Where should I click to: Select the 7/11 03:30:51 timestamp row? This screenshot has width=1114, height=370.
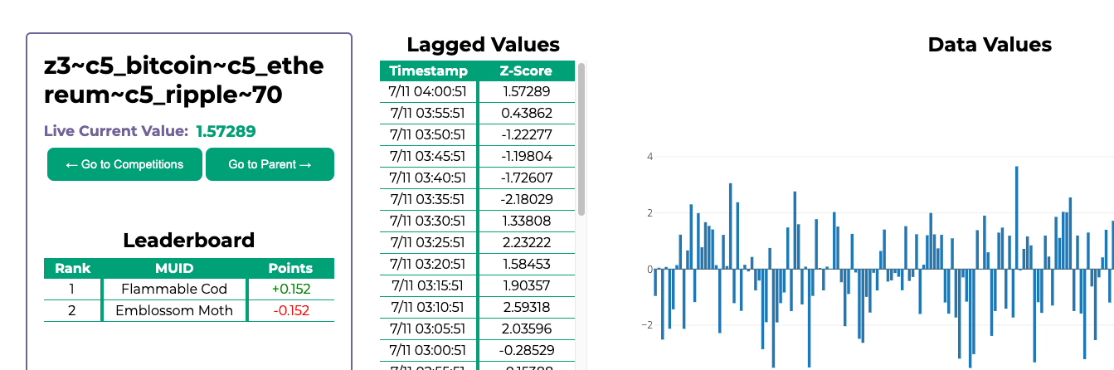point(428,221)
